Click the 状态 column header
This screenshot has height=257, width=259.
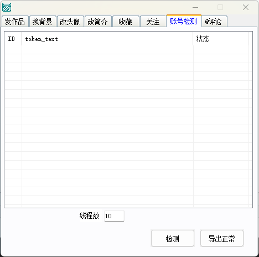click(x=221, y=39)
